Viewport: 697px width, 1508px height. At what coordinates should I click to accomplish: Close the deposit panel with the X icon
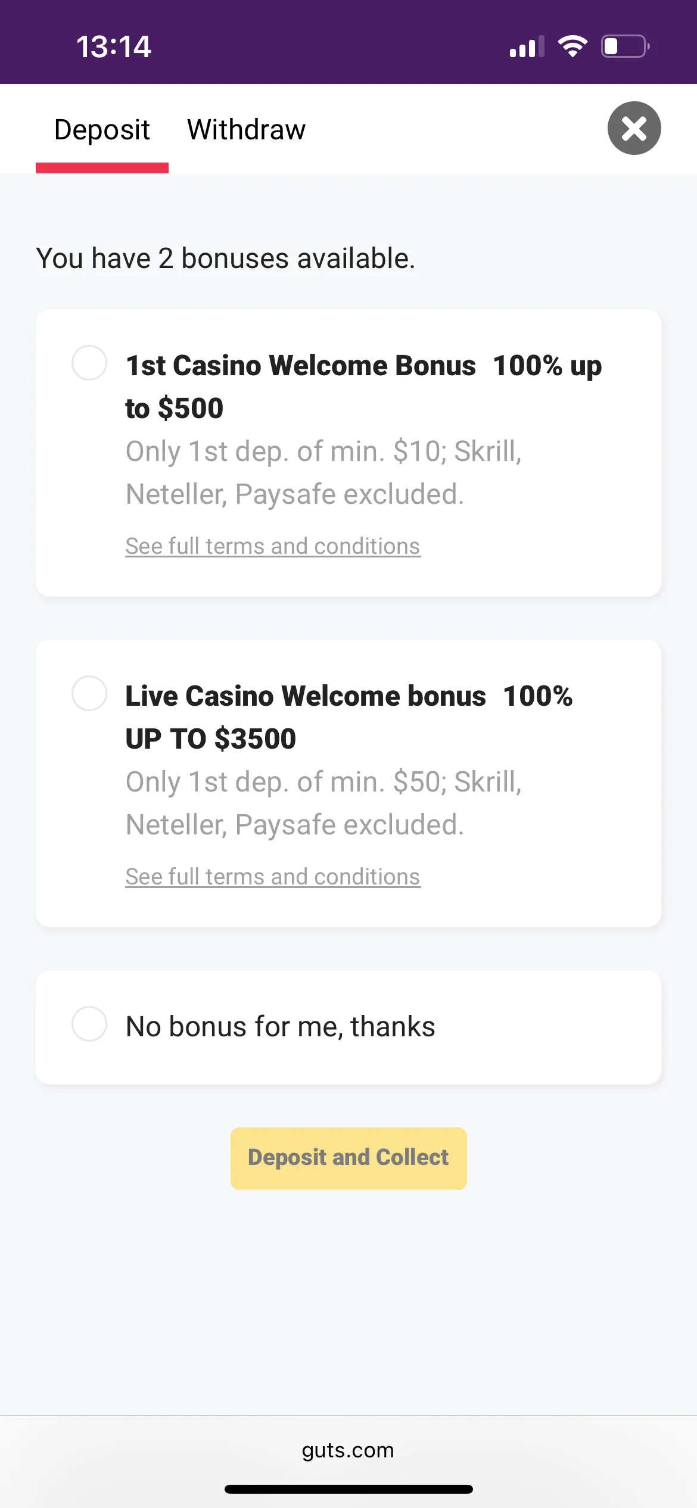click(634, 128)
